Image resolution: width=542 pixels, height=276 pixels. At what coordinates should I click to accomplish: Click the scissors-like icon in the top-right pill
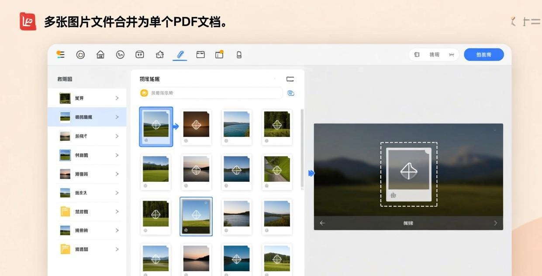(452, 55)
